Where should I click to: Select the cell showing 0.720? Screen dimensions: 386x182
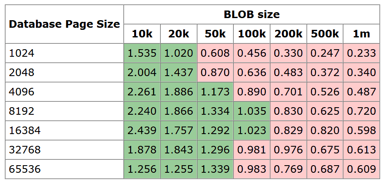pos(362,111)
